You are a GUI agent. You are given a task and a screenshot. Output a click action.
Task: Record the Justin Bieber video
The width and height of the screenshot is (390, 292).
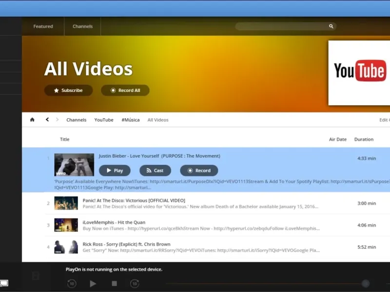(199, 171)
